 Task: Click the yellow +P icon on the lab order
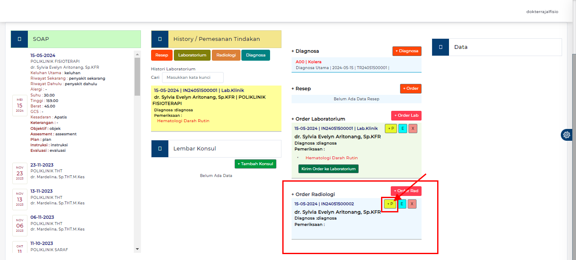(390, 128)
